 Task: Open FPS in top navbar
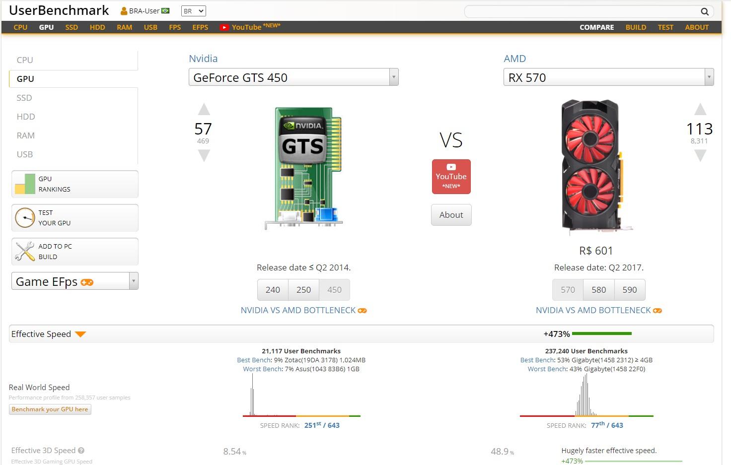[x=175, y=27]
